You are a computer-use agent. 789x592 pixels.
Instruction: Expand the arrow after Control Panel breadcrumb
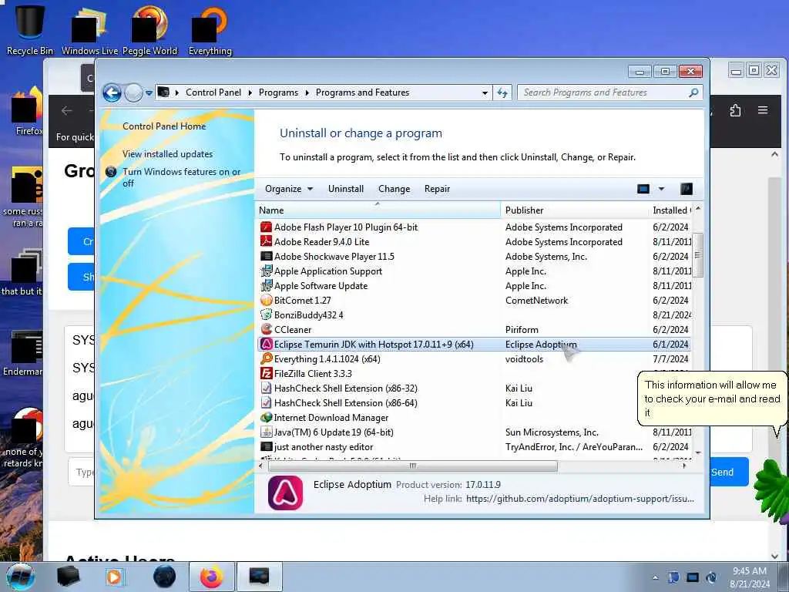coord(250,92)
